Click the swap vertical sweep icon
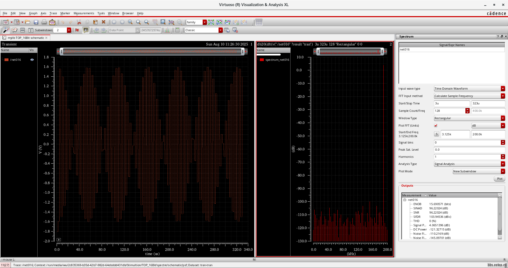The image size is (508, 268). pos(228,22)
